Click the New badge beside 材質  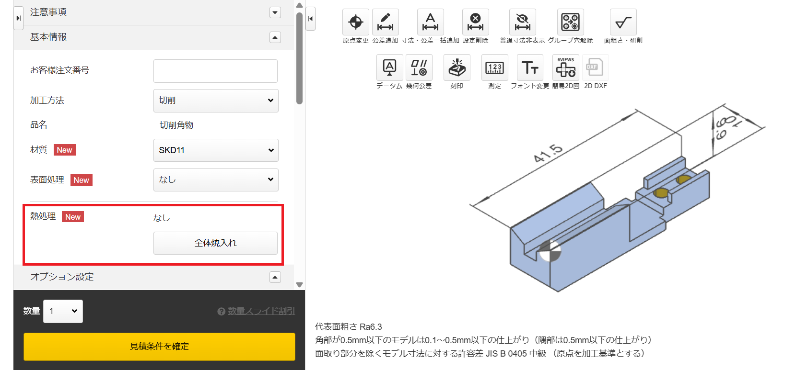pos(64,150)
